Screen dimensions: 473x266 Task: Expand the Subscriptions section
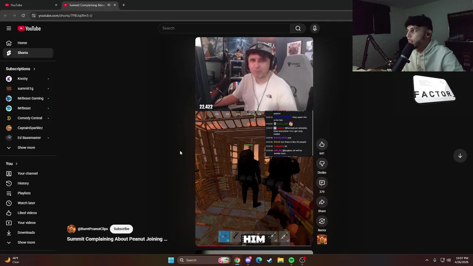tap(21, 69)
